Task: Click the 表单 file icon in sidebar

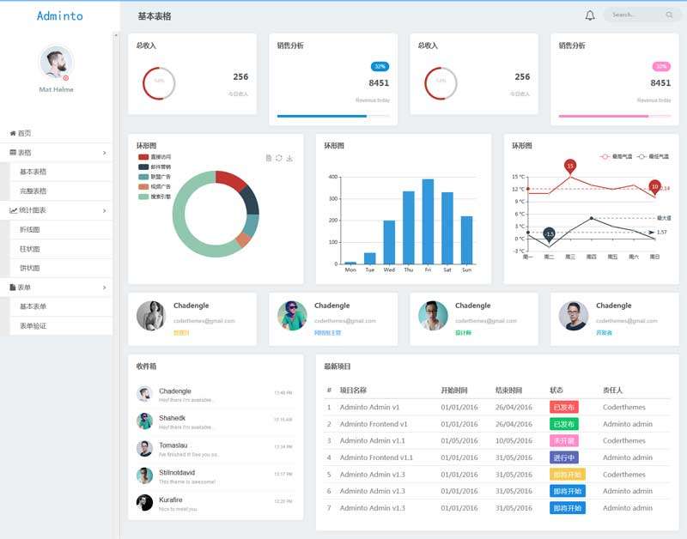Action: coord(13,288)
